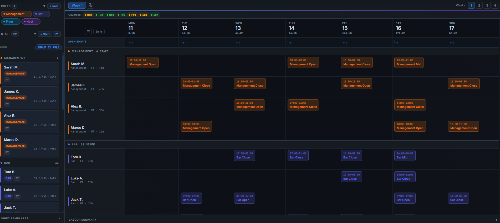The height and width of the screenshot is (223, 500).
Task: Toggle Thu coverage chip
Action: (121, 15)
